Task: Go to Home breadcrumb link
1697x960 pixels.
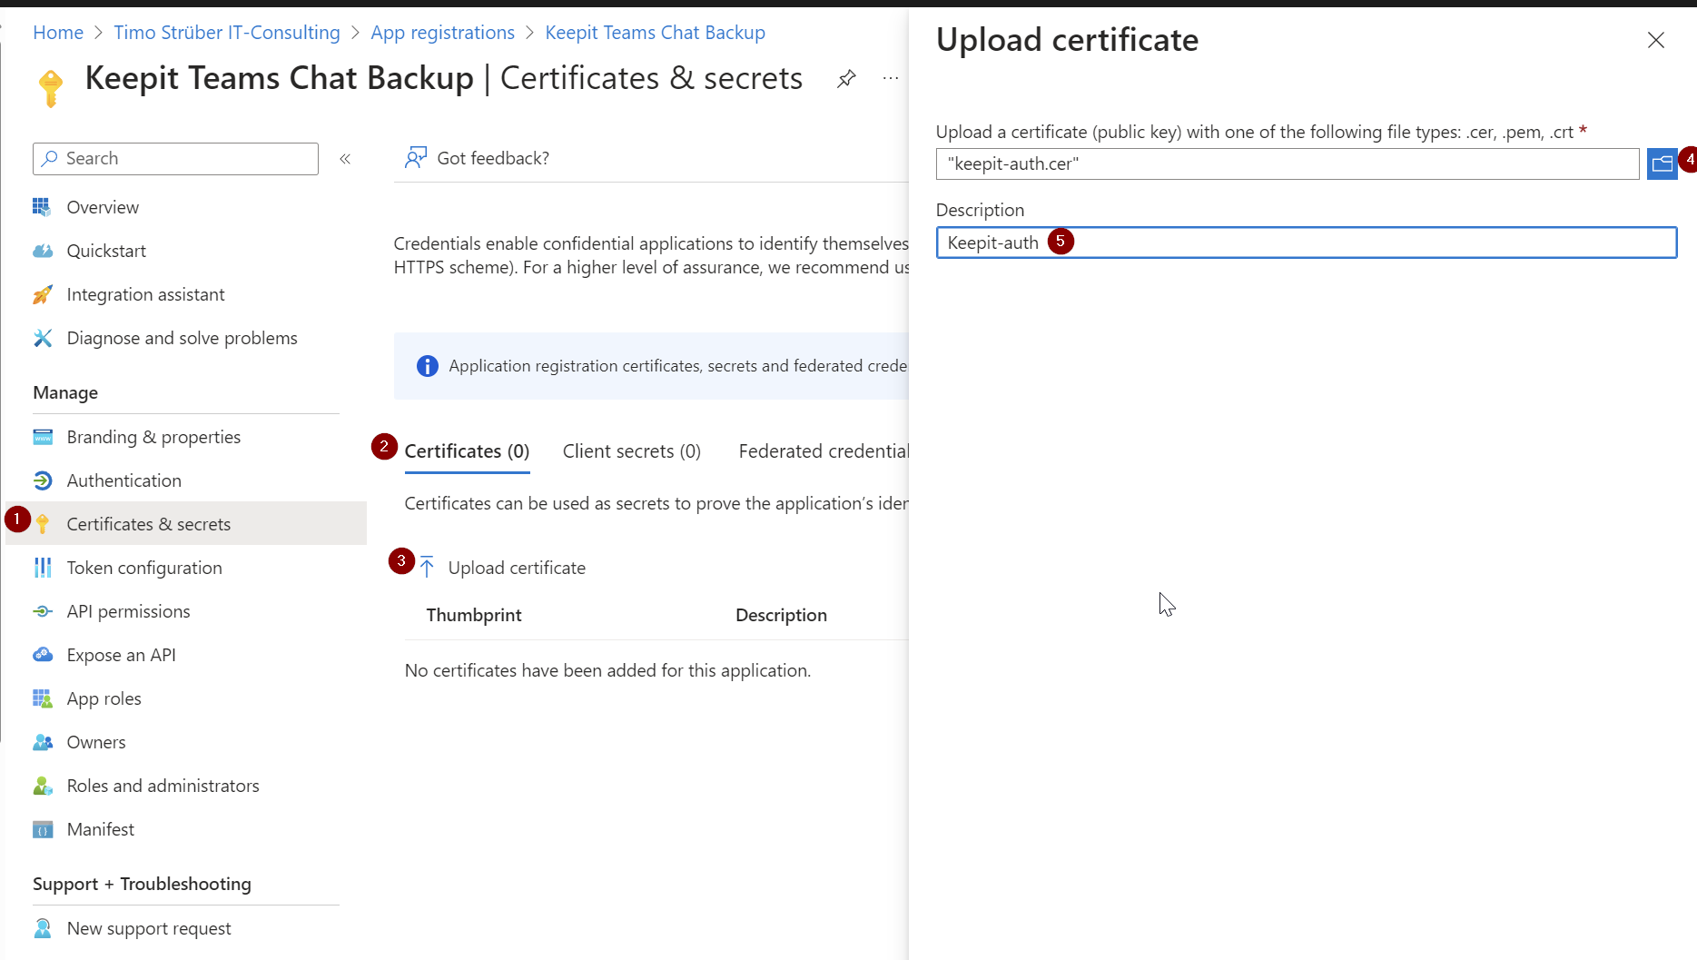Action: (x=58, y=33)
